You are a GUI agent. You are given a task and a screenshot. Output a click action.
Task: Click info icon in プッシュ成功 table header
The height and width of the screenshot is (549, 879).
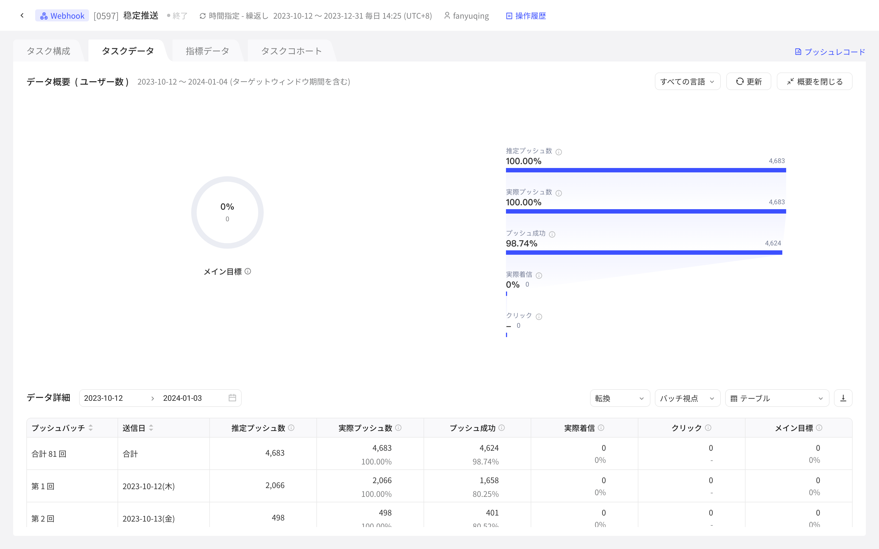(502, 428)
